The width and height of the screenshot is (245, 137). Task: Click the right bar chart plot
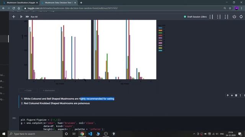125,49
